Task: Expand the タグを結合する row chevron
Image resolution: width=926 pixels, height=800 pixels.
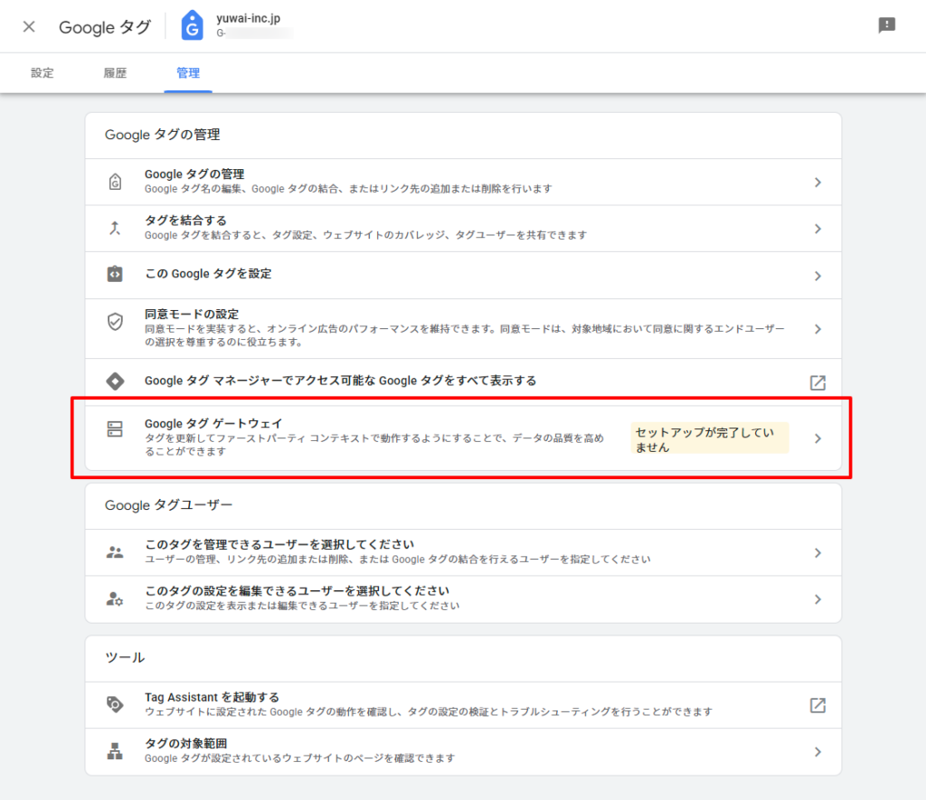Action: 817,229
